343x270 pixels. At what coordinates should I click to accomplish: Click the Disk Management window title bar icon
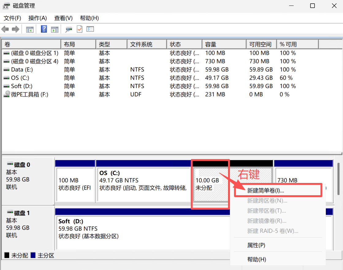(x=6, y=6)
